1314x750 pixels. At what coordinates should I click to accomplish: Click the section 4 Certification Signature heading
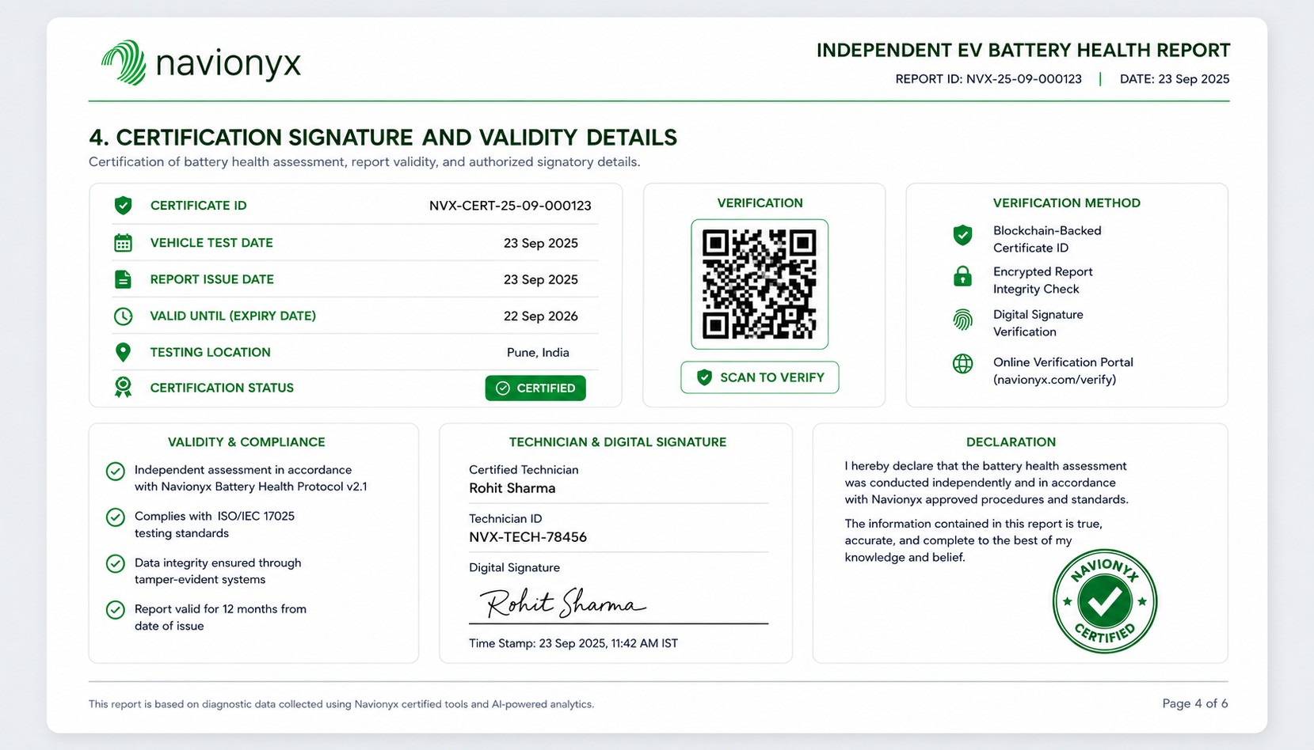(383, 138)
